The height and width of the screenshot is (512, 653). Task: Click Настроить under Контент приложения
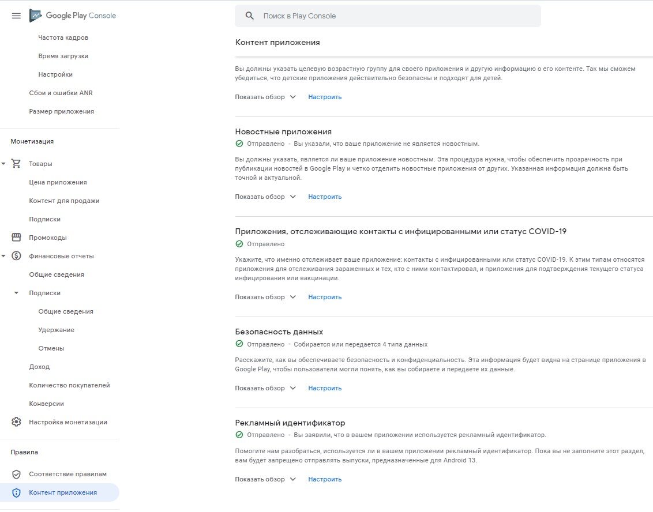(x=324, y=97)
